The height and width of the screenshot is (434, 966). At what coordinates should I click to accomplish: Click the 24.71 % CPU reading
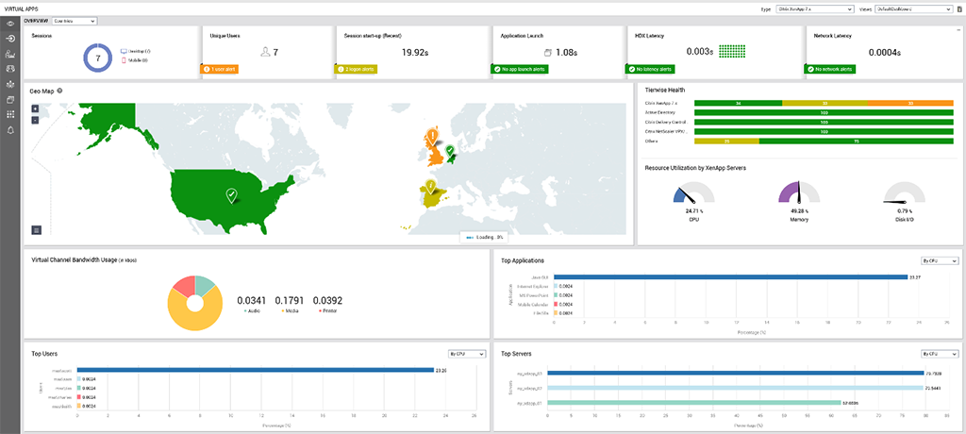[693, 210]
